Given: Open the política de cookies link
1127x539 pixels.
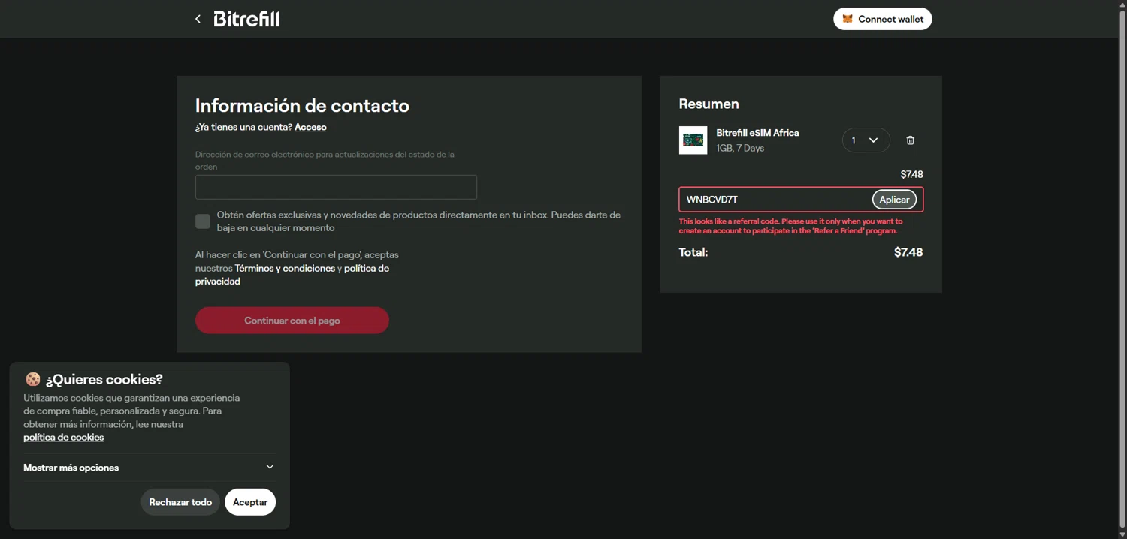Looking at the screenshot, I should [63, 438].
